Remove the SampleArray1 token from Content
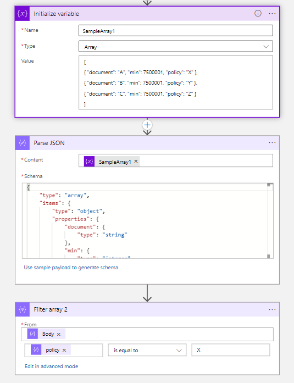The image size is (294, 383). click(136, 162)
